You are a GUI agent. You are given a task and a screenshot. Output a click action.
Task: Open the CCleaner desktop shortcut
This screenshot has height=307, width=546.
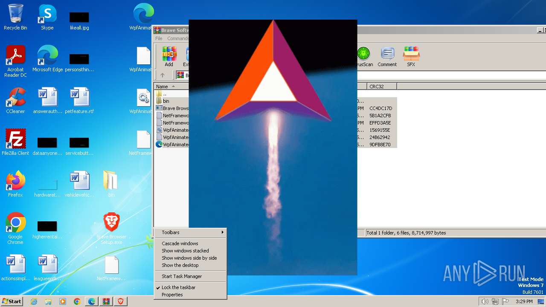[x=15, y=101]
